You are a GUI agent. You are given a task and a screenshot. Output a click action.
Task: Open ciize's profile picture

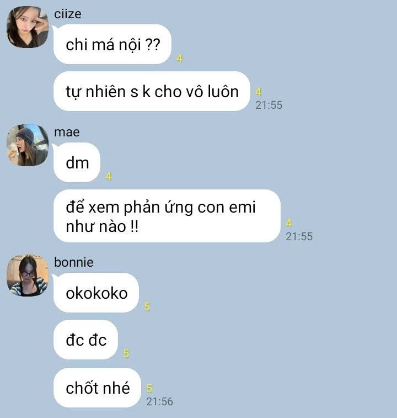click(x=28, y=27)
